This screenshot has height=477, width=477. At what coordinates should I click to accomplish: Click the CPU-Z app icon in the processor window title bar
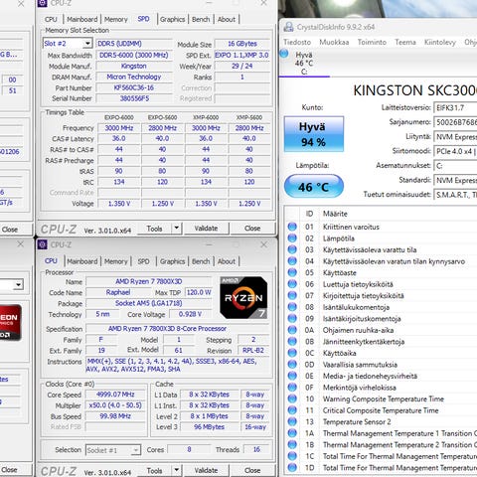42,244
